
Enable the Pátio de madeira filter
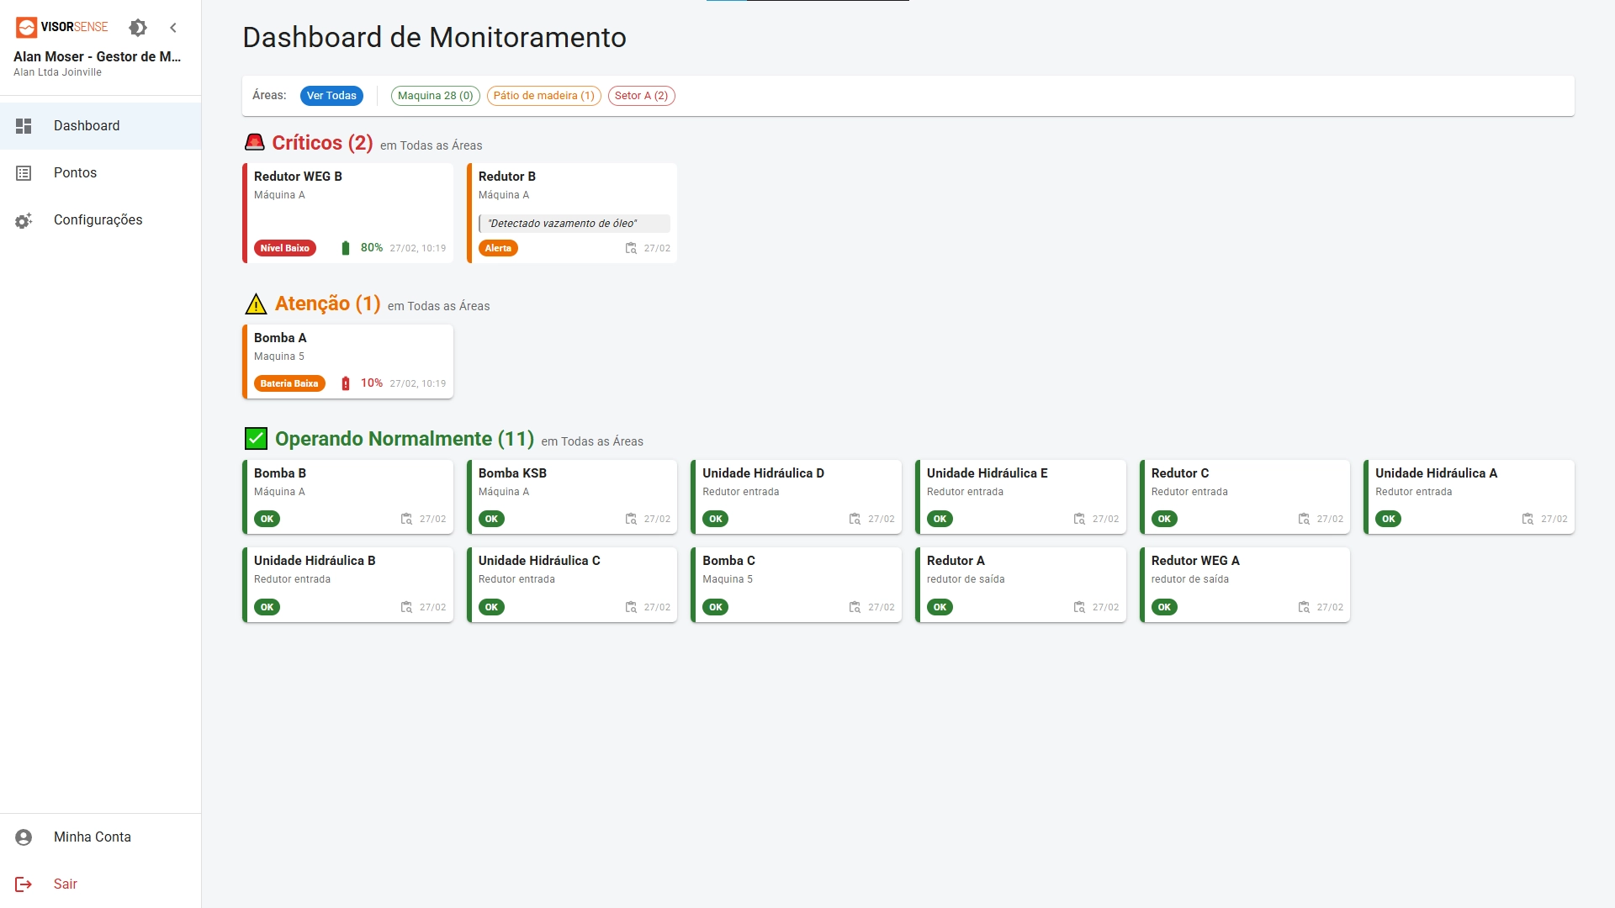click(x=543, y=95)
